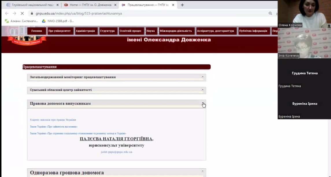
Task: Stop loading the page
Action: point(22,13)
